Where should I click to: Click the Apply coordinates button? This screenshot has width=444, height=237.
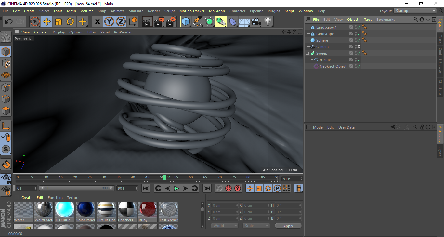tap(288, 226)
